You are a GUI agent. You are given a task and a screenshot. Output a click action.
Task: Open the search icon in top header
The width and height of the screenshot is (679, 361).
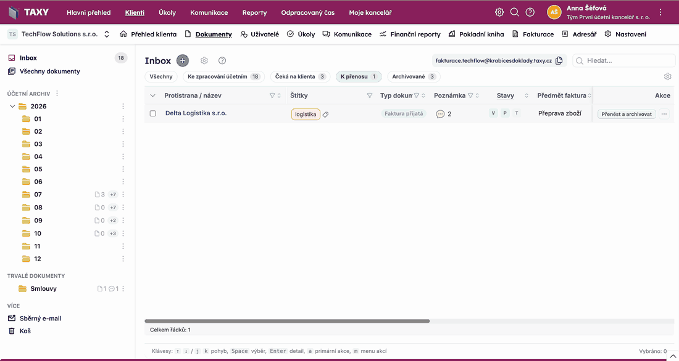pos(514,12)
